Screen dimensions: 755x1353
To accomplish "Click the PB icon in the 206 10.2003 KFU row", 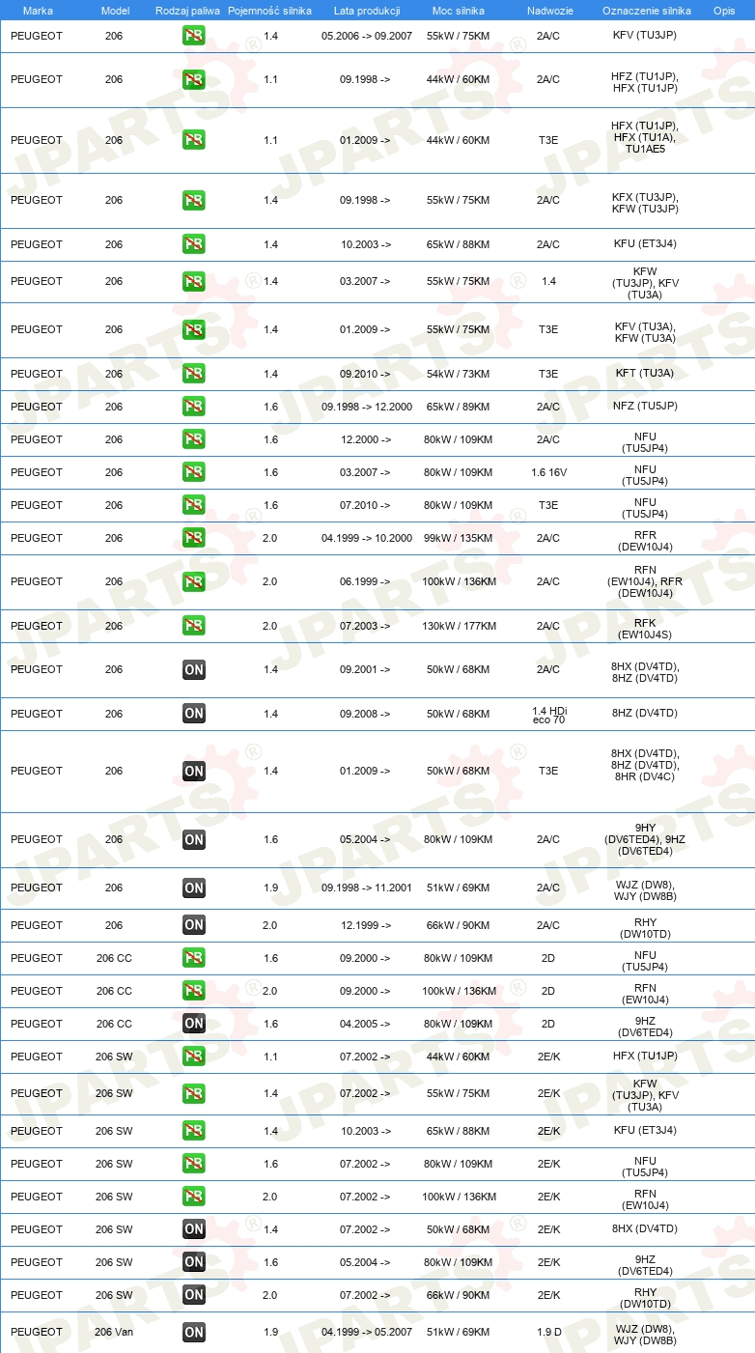I will tap(194, 244).
